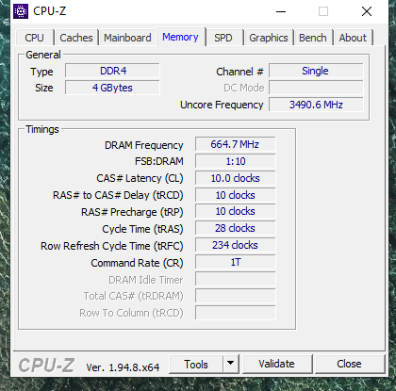Screen dimensions: 396x391
Task: Click the 3490.6 MHz uncore frequency value
Action: coord(316,105)
